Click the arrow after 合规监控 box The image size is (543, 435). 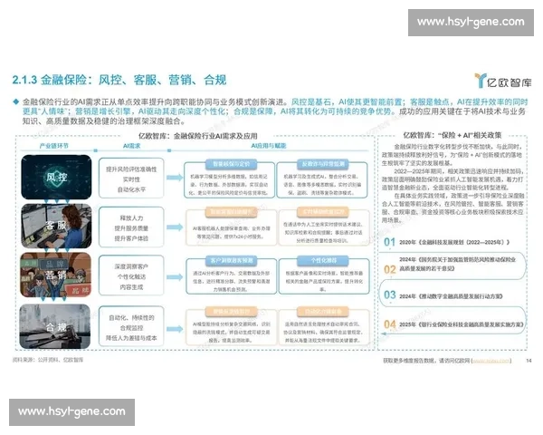coord(174,329)
